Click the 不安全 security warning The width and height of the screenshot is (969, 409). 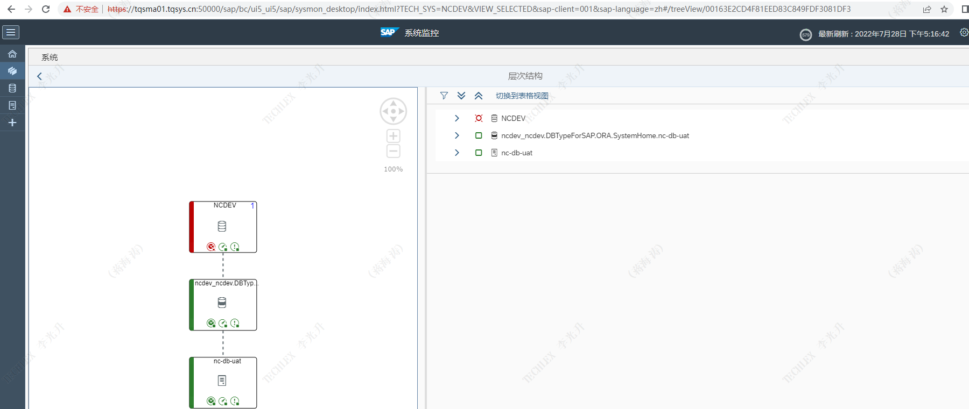tap(81, 9)
